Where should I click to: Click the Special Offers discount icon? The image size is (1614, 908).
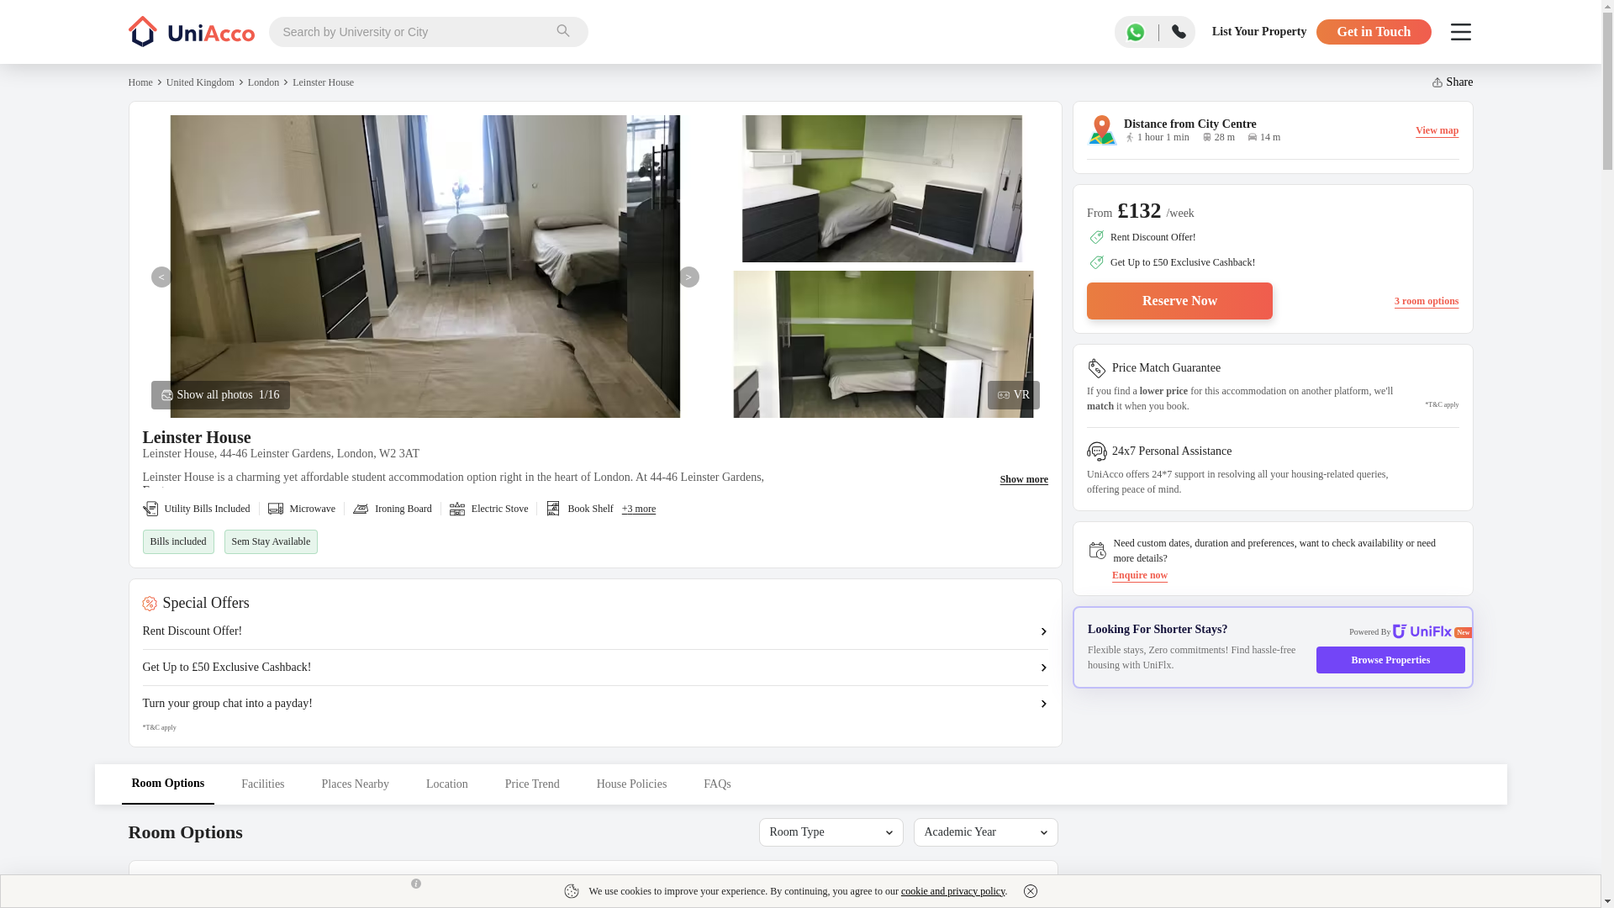150,604
